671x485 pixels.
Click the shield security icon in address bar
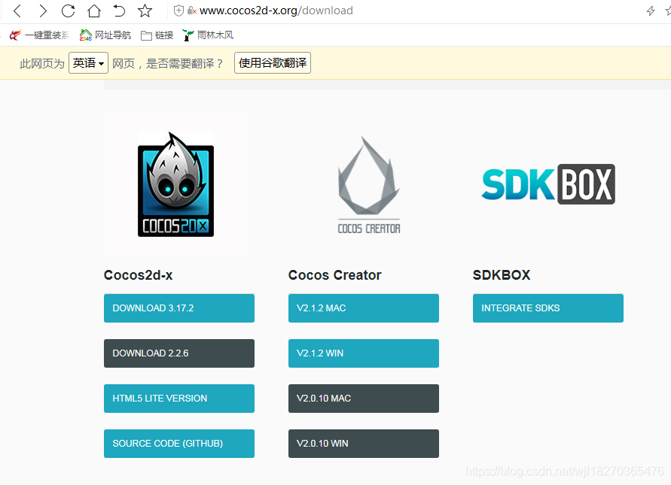tap(179, 11)
